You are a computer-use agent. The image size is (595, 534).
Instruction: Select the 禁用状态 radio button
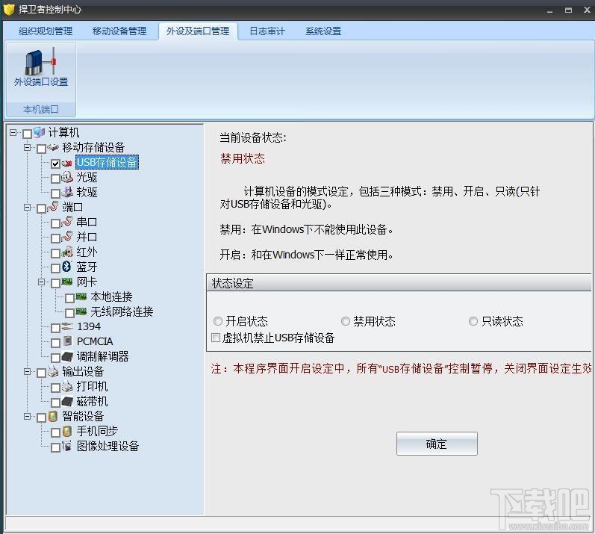point(346,321)
